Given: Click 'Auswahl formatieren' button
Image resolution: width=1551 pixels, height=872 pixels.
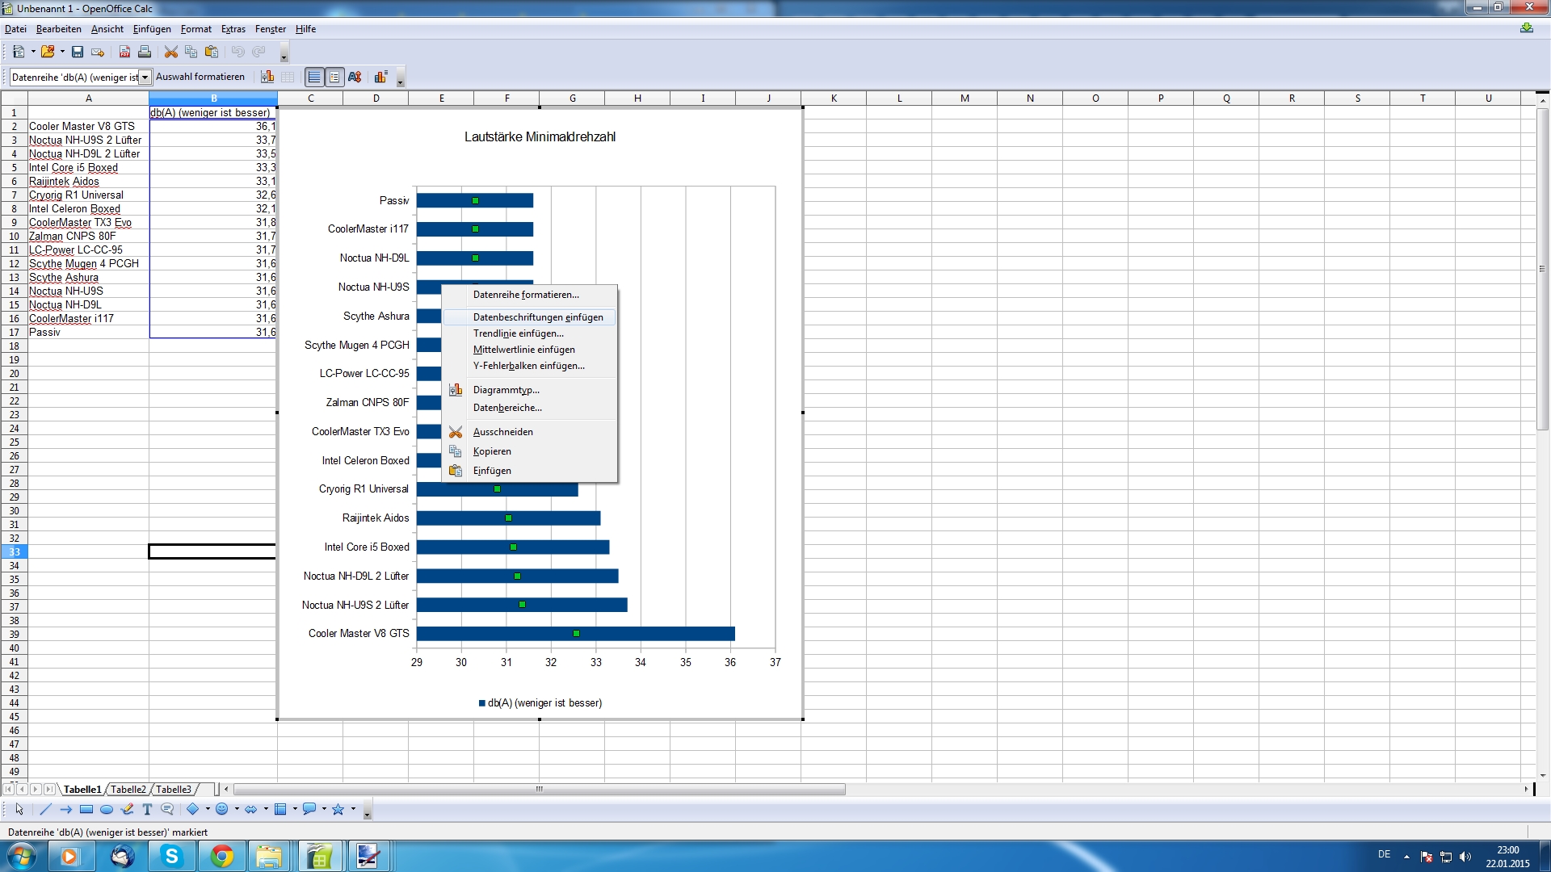Looking at the screenshot, I should tap(200, 77).
